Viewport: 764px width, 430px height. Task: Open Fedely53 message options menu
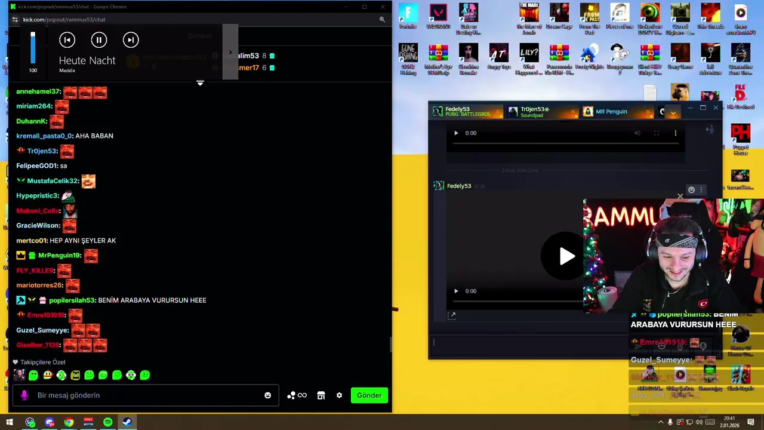tap(701, 190)
